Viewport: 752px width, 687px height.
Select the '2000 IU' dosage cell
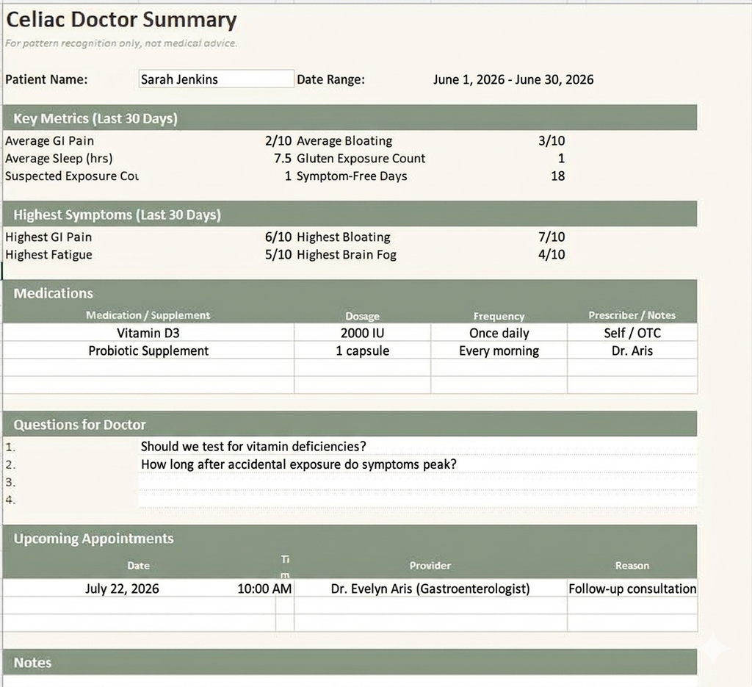(x=363, y=333)
